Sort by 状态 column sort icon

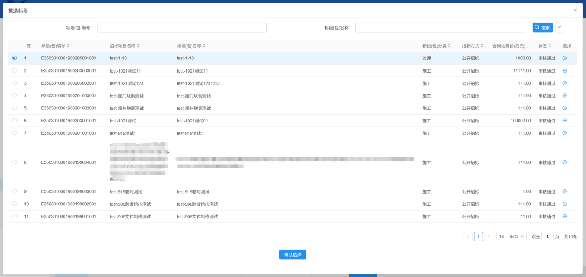[x=550, y=46]
